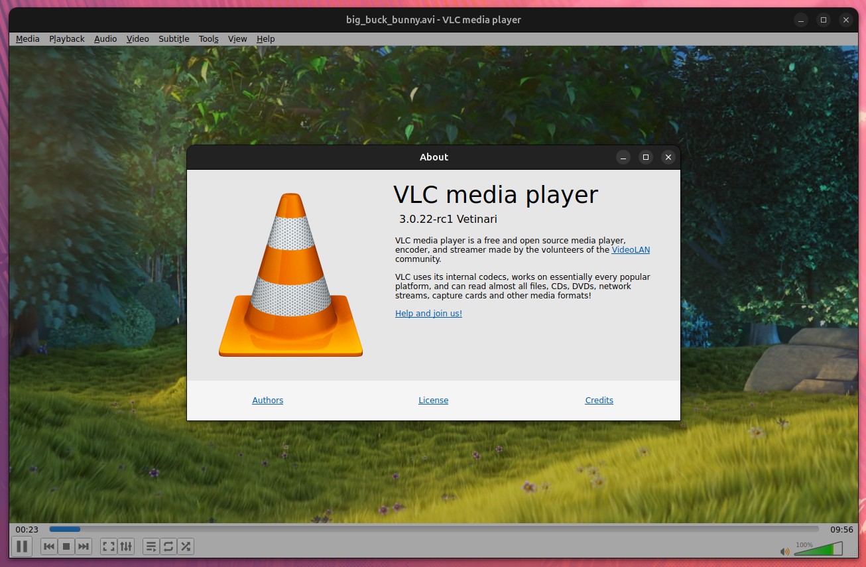866x567 pixels.
Task: Jump to previous media in playlist
Action: pos(49,546)
